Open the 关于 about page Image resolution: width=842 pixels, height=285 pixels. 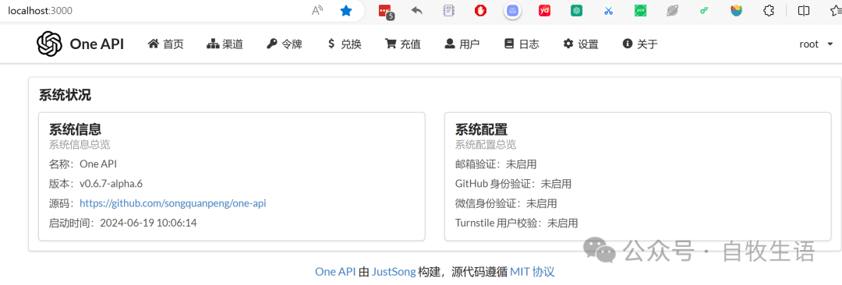point(639,44)
